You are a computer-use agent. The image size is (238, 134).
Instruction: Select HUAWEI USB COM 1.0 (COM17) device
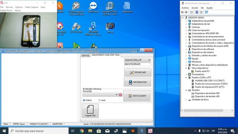pyautogui.click(x=210, y=81)
